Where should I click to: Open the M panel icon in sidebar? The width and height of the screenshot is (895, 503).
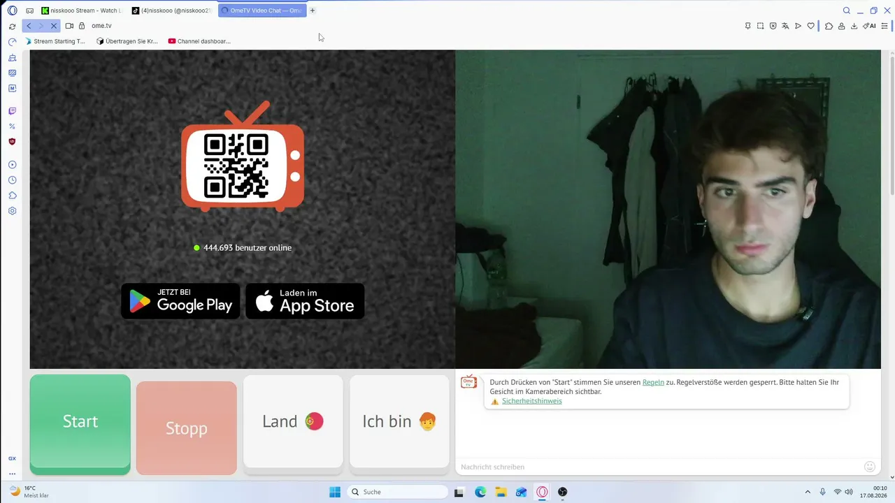pyautogui.click(x=12, y=88)
